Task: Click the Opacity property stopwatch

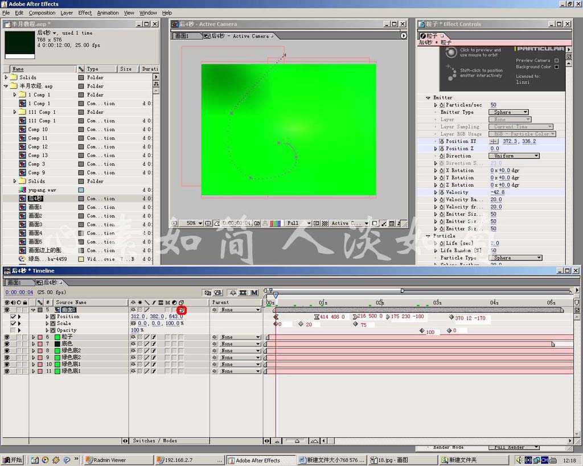Action: click(53, 330)
